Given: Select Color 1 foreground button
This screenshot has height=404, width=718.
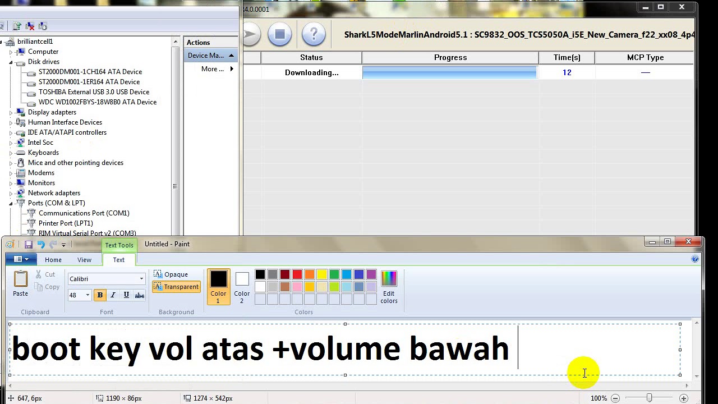Looking at the screenshot, I should tap(218, 287).
